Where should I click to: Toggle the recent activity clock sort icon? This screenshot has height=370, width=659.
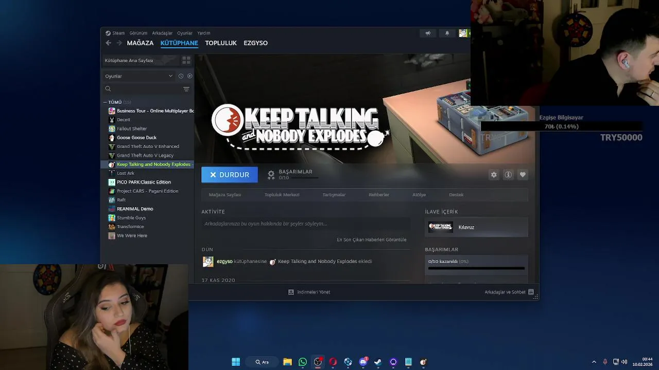click(181, 76)
